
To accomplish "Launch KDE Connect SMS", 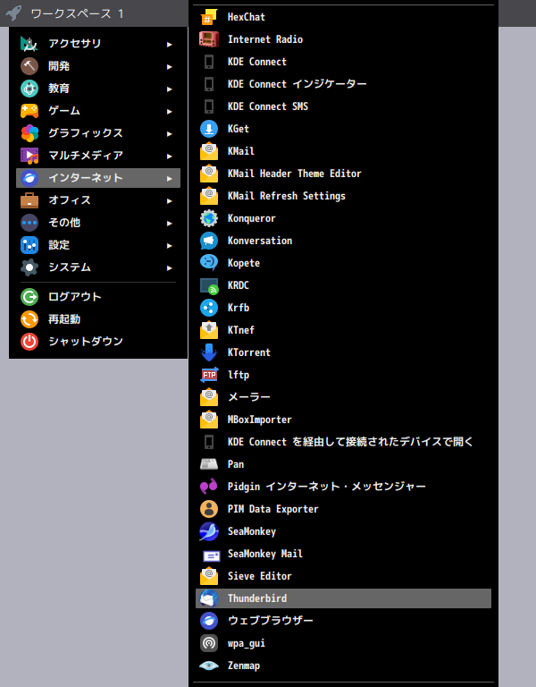I will click(343, 106).
